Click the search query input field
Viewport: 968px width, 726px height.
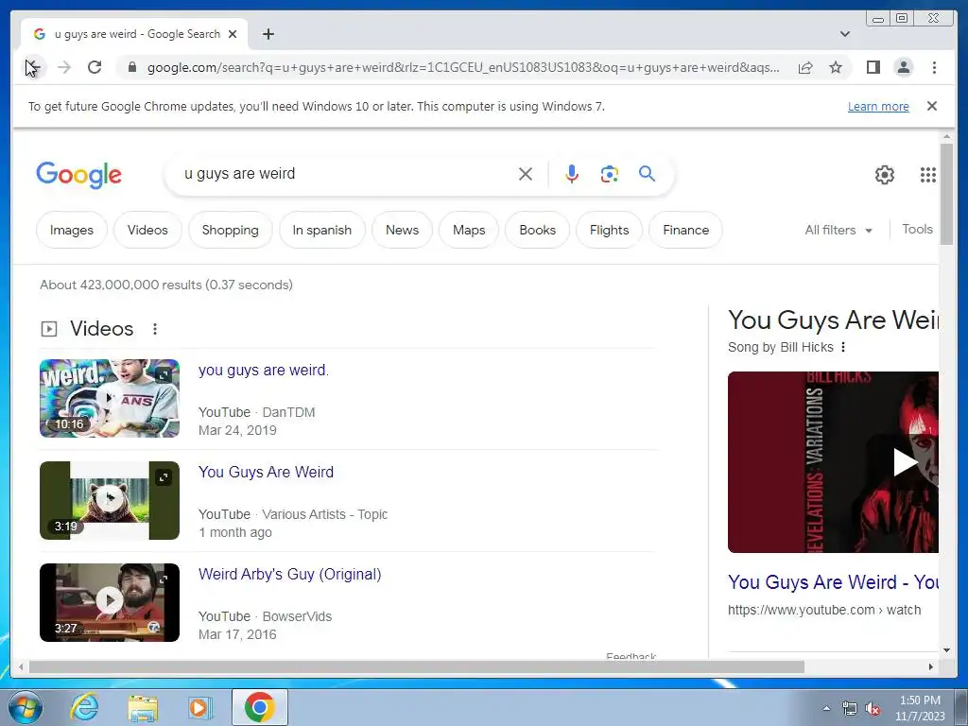point(346,174)
